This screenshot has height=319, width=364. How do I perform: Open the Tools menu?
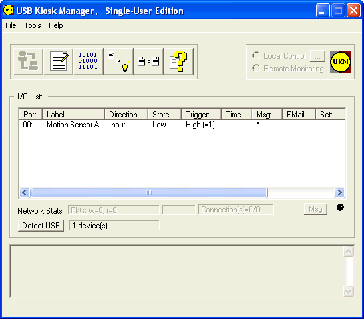tap(33, 25)
